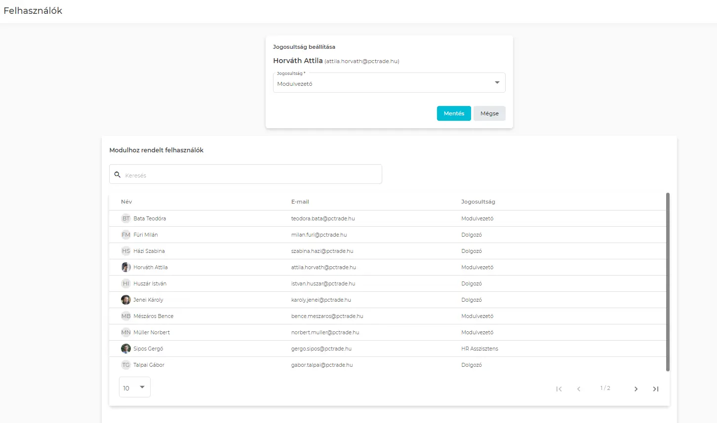Jump to last page arrow

pos(655,389)
